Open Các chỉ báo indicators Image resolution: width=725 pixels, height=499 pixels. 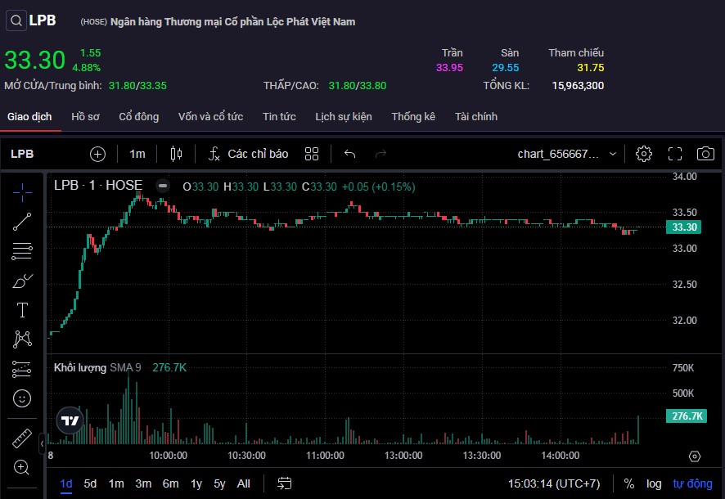248,154
